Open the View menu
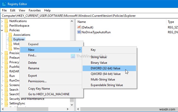 [x=22, y=10]
